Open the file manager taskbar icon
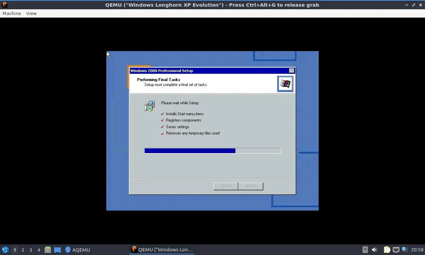This screenshot has width=425, height=255. [x=48, y=250]
